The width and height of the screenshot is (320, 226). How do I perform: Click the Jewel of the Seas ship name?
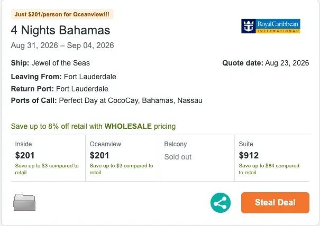pyautogui.click(x=61, y=63)
